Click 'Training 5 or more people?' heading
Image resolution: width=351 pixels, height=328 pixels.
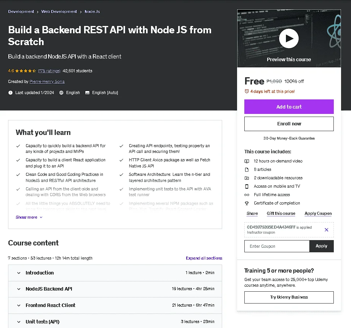279,271
